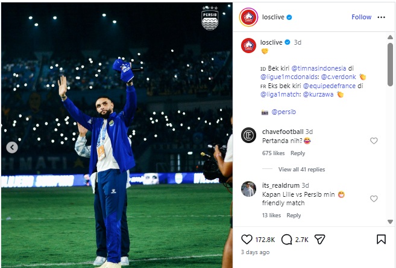The width and height of the screenshot is (396, 268).
Task: Open comments via the speech bubble icon
Action: tap(287, 240)
